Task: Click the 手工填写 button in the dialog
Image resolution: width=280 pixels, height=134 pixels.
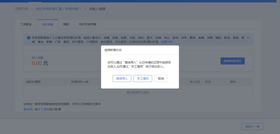Action: (143, 79)
